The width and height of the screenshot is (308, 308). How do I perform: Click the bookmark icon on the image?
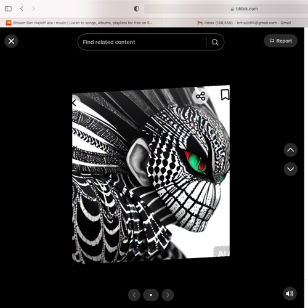pos(225,95)
